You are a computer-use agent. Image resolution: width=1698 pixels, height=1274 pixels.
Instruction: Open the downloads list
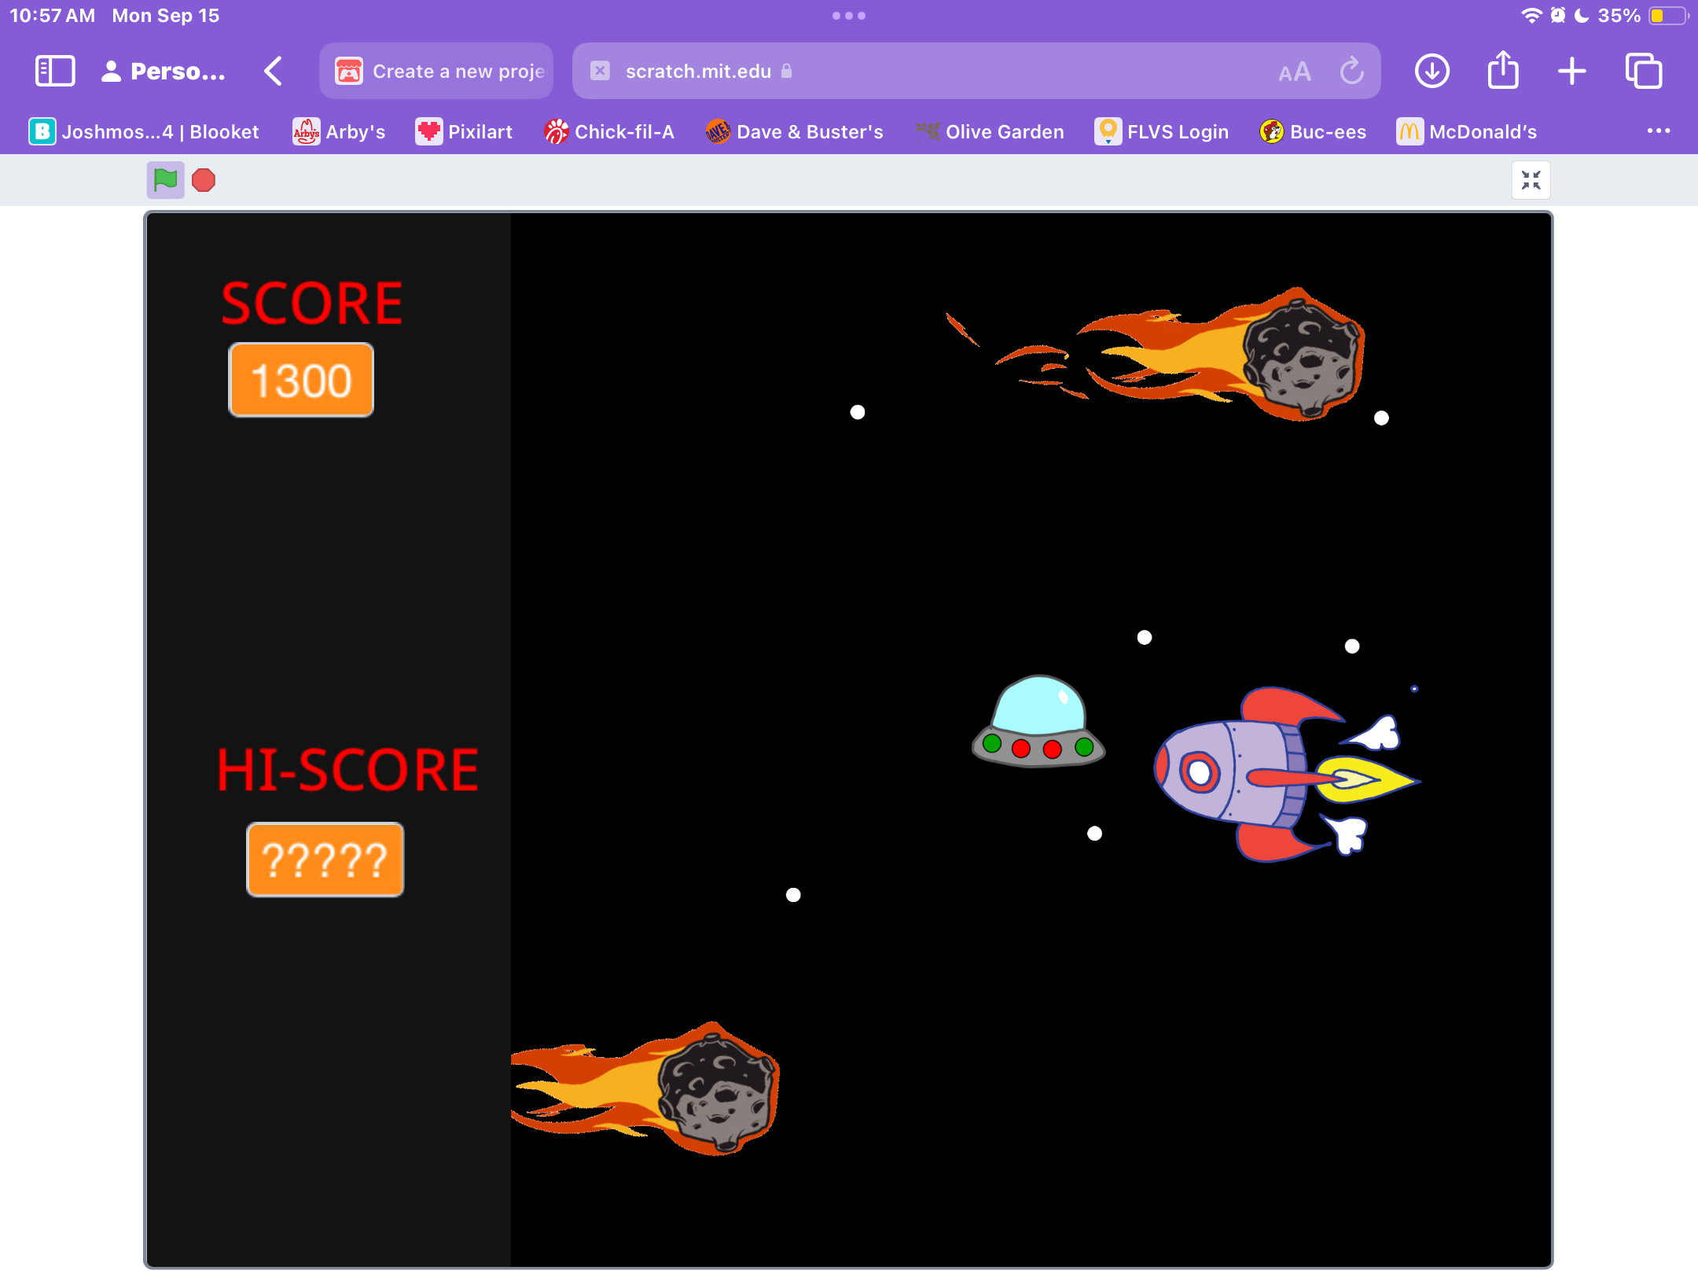click(x=1432, y=71)
